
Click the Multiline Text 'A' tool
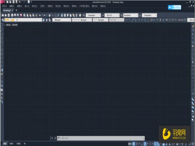(x=2, y=97)
